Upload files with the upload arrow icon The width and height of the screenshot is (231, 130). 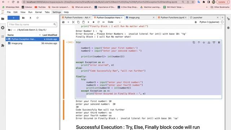point(30,18)
